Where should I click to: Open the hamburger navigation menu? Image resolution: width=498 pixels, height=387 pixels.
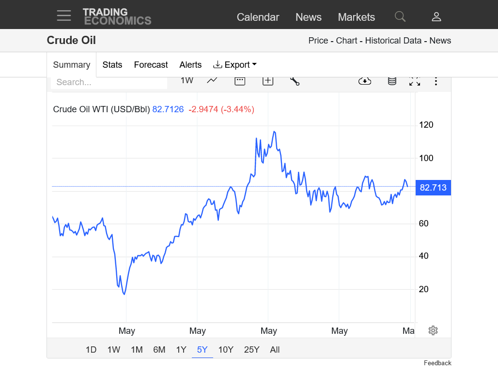tap(64, 15)
